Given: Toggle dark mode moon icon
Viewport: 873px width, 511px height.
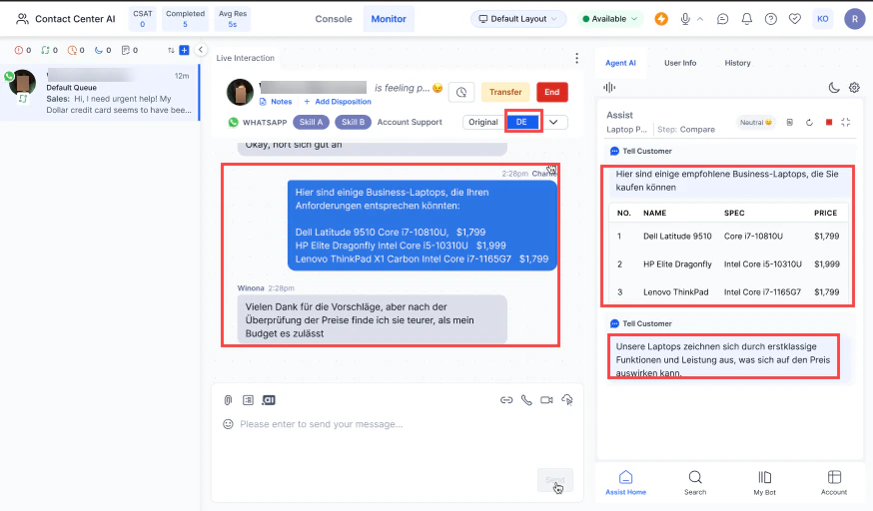Looking at the screenshot, I should tap(833, 87).
